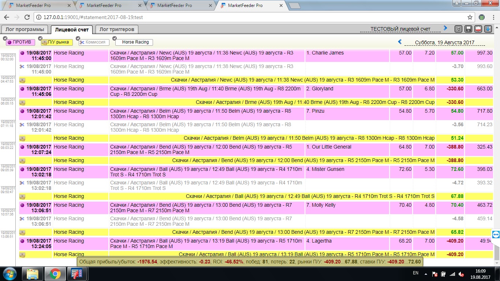Viewport: 500px width, 281px height.
Task: Click the market P/L icon for the Gloryland row
Action: point(22,103)
